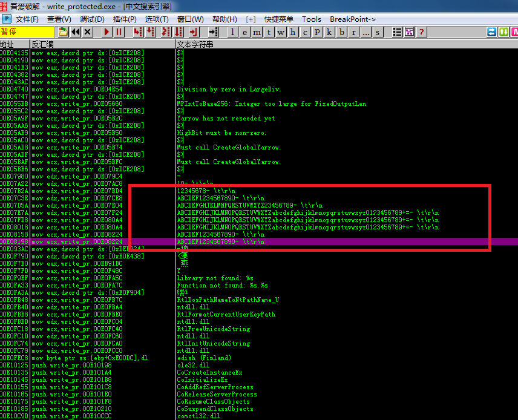
Task: Open Executable modules with the e button
Action: coord(244,32)
